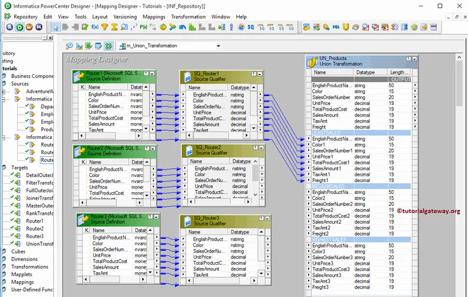Collapse the second Informatica sources node
This screenshot has height=297, width=468.
click(4, 137)
